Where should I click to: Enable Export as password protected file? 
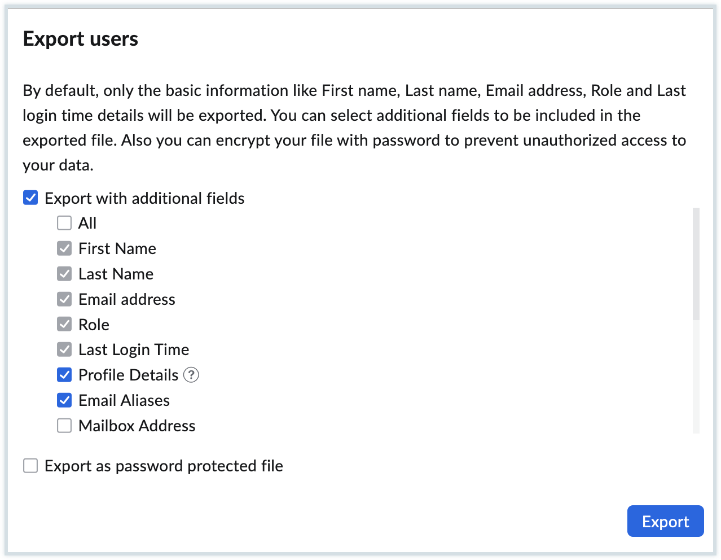(x=30, y=466)
